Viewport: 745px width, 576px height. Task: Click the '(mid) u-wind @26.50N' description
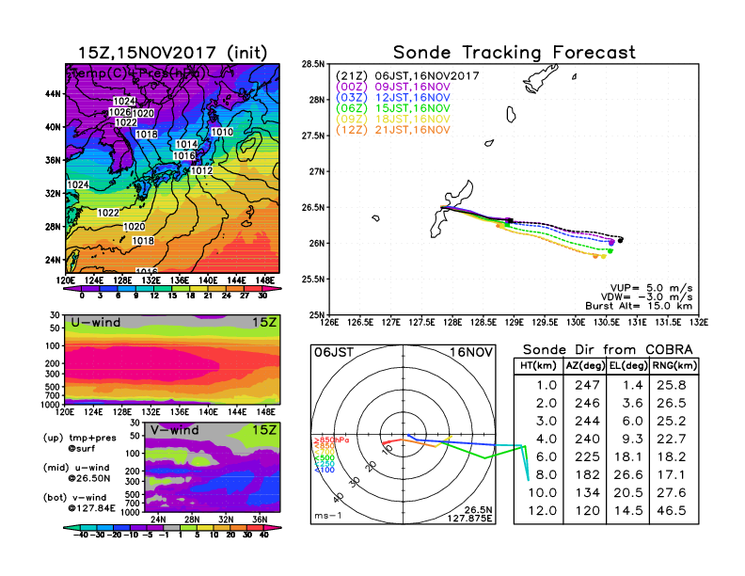coord(76,472)
